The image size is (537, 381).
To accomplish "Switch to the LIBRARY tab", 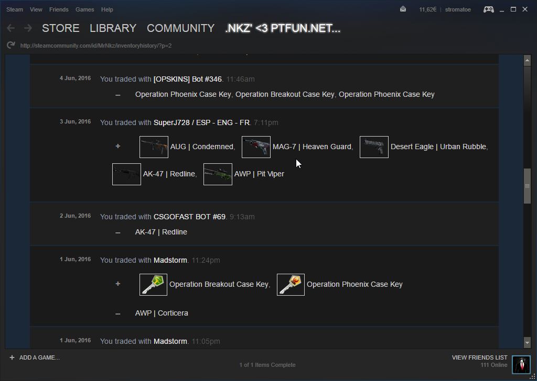I will (113, 28).
